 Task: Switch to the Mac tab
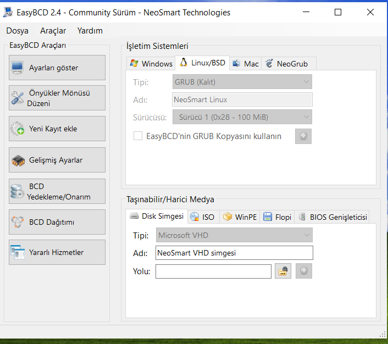point(246,64)
